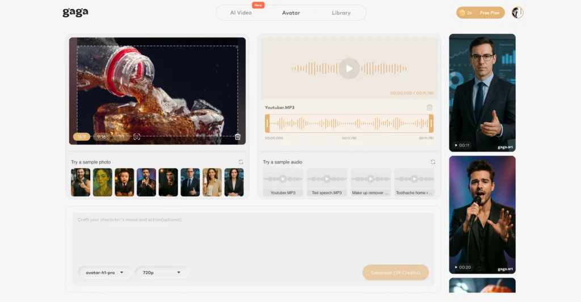The width and height of the screenshot is (581, 302).
Task: Choose the Van Gogh style portrait sample
Action: [x=103, y=182]
